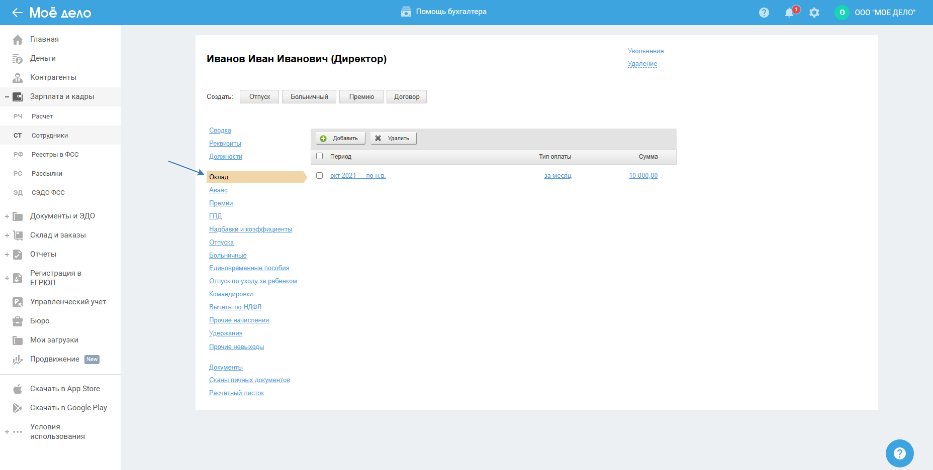Select all rows via header checkbox

(x=319, y=156)
